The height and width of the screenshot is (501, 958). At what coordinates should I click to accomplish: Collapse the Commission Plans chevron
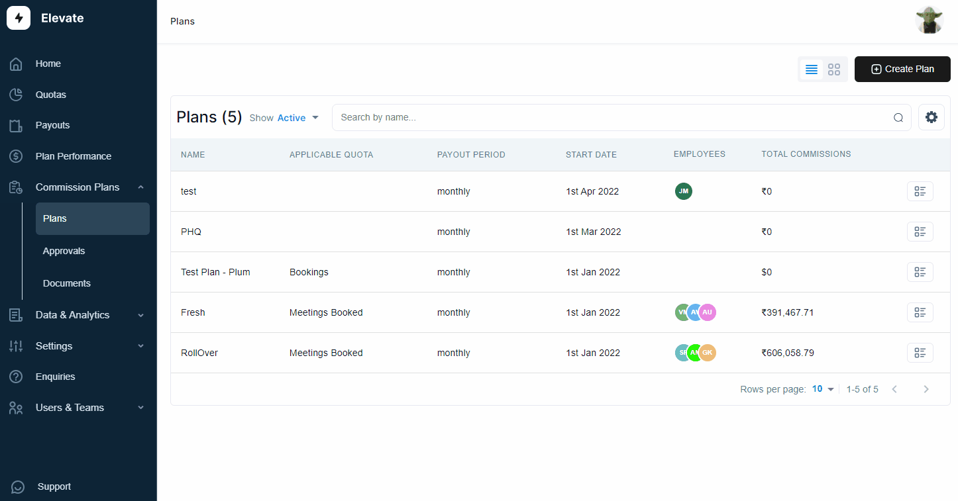point(140,187)
